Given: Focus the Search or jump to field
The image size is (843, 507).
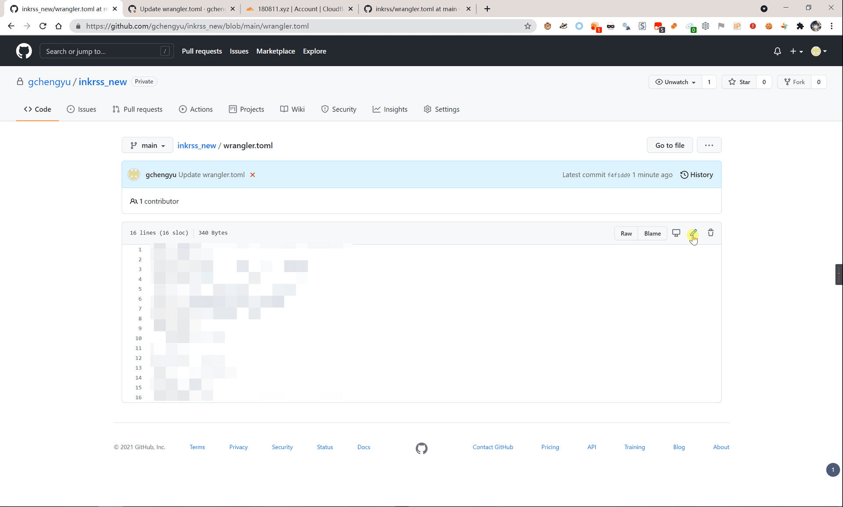Looking at the screenshot, I should pos(107,51).
